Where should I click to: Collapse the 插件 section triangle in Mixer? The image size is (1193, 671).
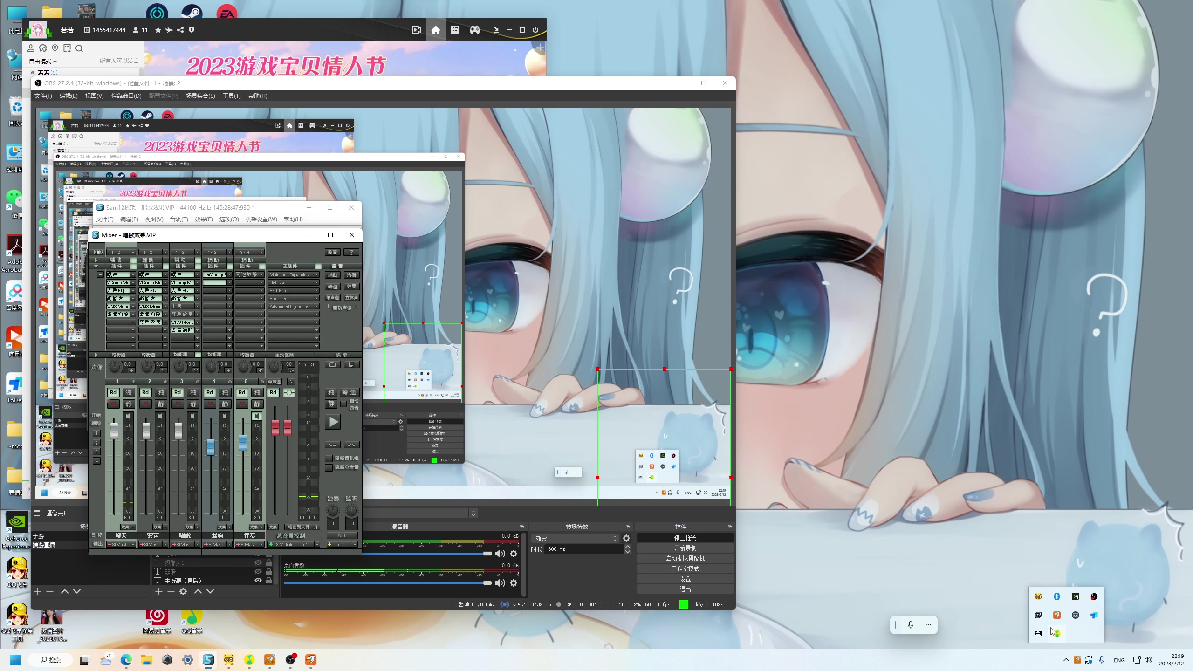(x=96, y=266)
